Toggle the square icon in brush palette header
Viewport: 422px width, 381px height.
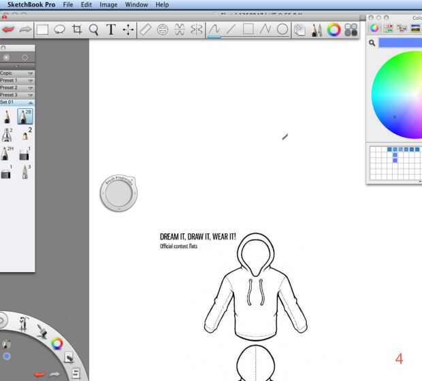(x=6, y=57)
